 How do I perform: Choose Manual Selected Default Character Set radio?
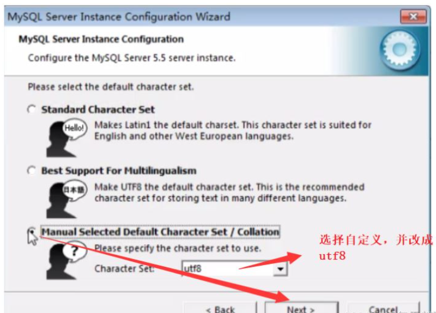(x=32, y=231)
